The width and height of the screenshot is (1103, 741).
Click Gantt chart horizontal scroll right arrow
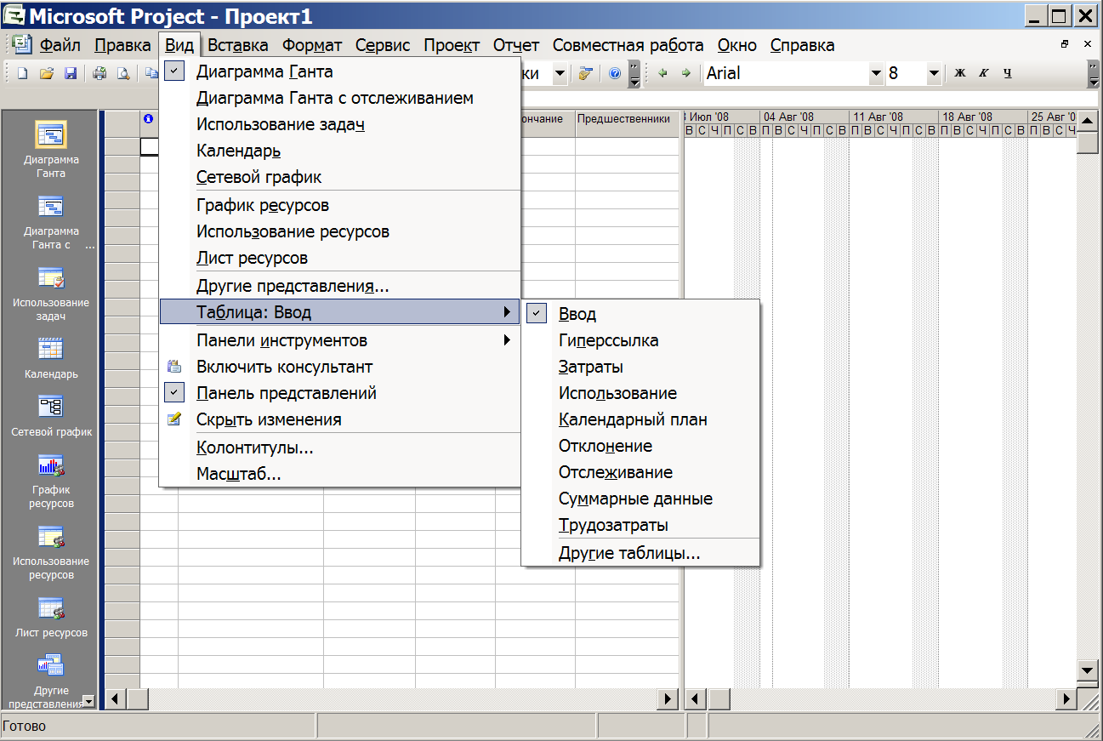pyautogui.click(x=1066, y=699)
